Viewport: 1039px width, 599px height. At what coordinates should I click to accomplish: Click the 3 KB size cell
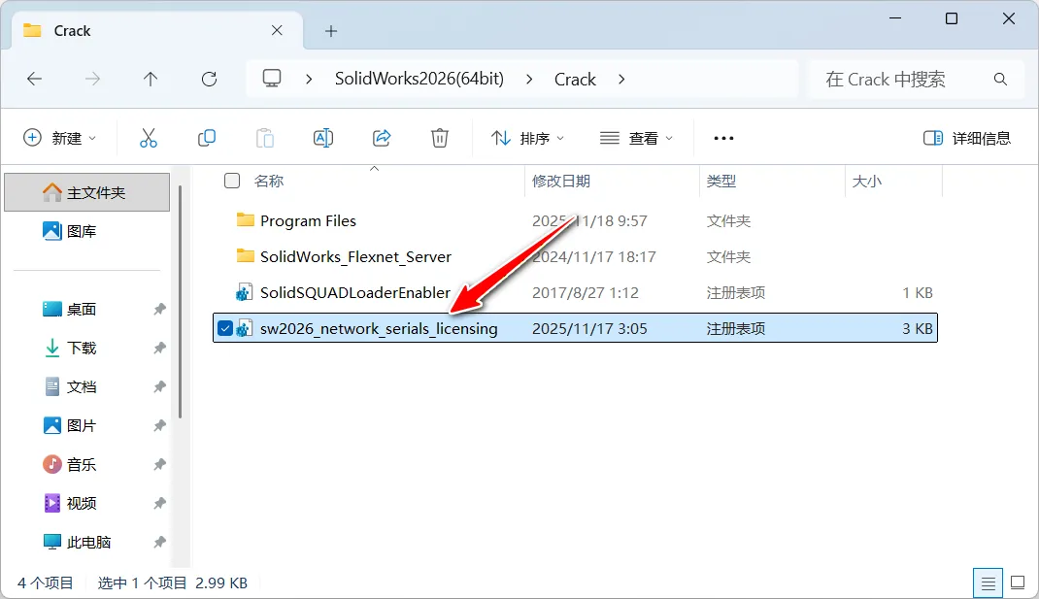coord(917,328)
